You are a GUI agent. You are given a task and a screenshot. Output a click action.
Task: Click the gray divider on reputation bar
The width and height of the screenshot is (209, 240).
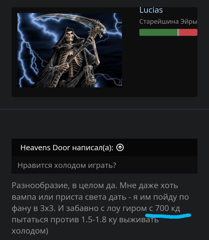coord(178,32)
